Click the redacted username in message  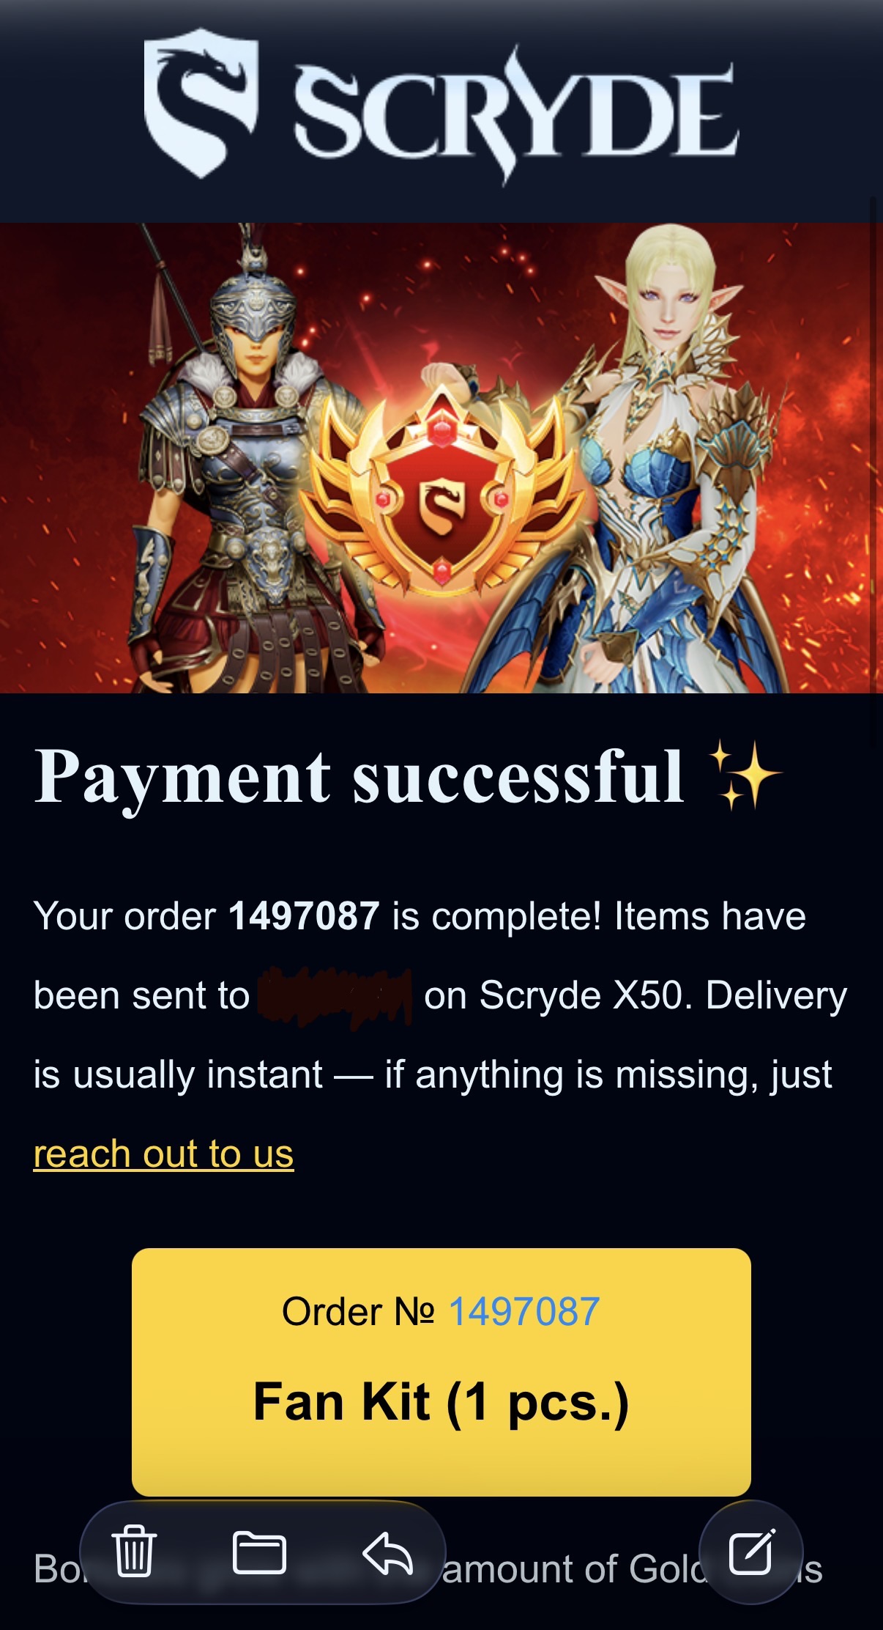335,996
